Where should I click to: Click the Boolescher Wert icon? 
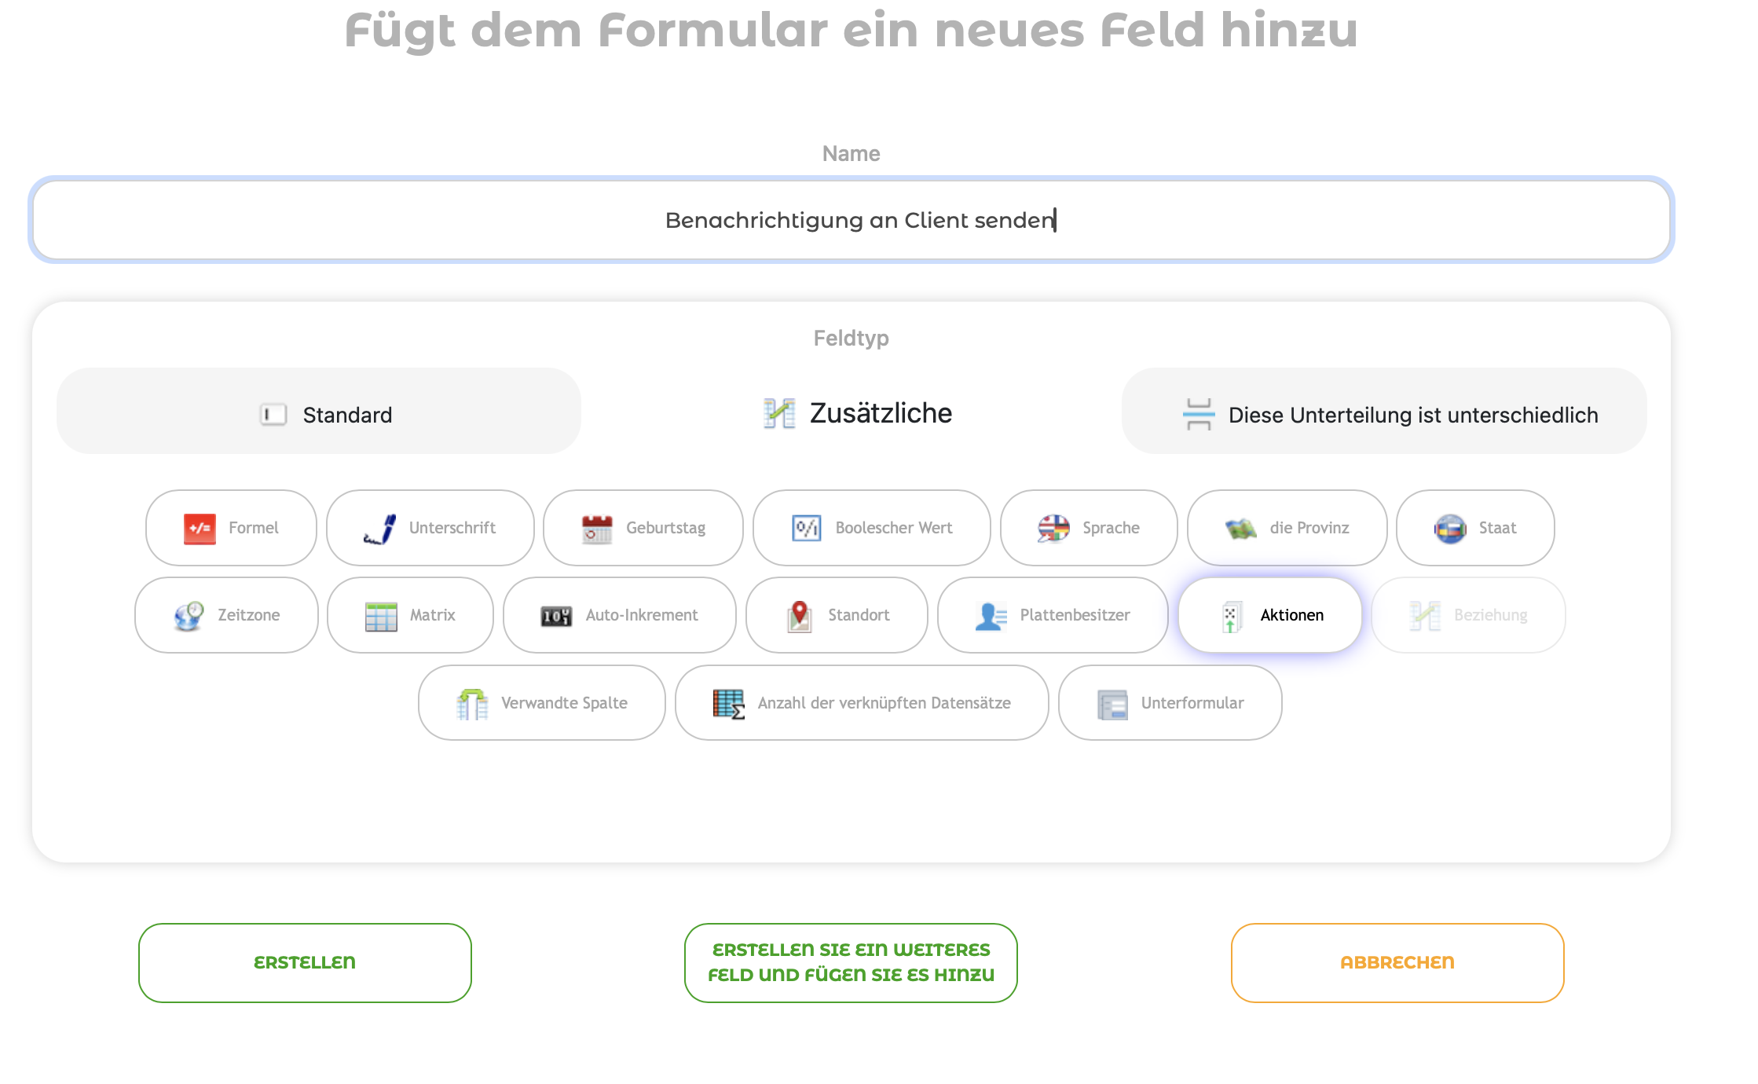[x=807, y=529]
